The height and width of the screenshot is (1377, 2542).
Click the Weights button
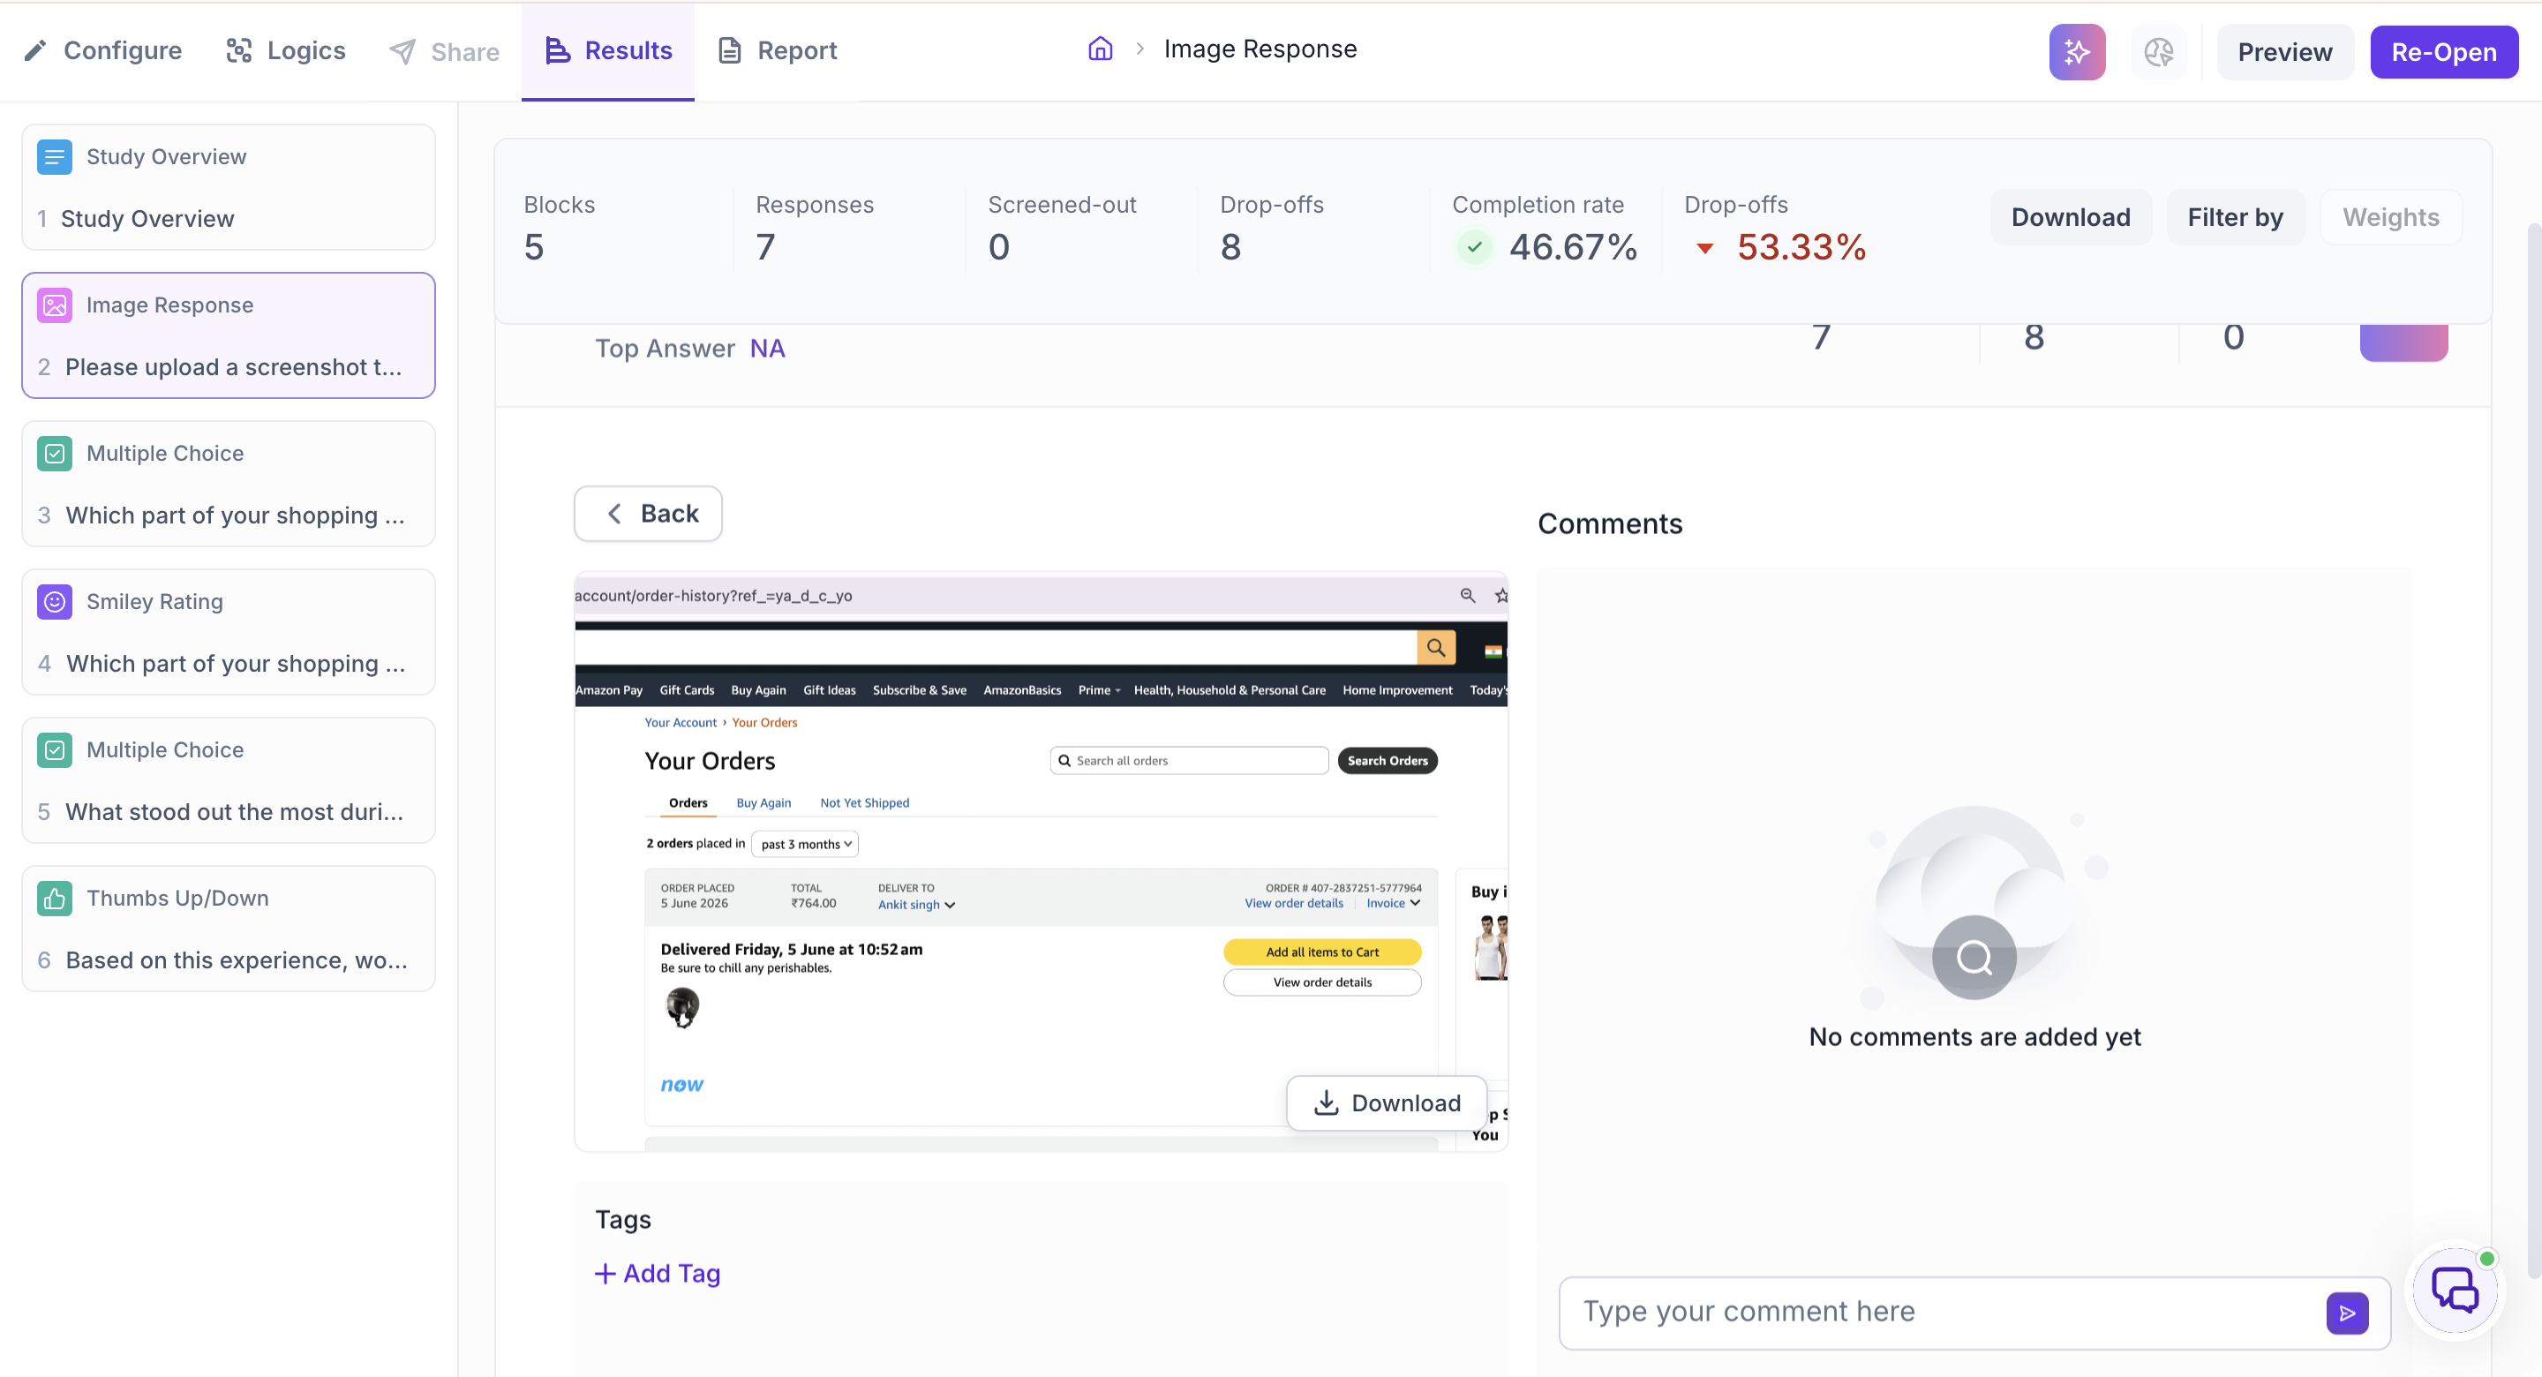click(x=2390, y=217)
